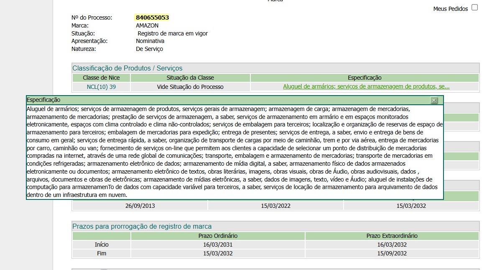Click the 'Prazo Ordinário' column header
Image resolution: width=492 pixels, height=270 pixels.
coord(218,236)
